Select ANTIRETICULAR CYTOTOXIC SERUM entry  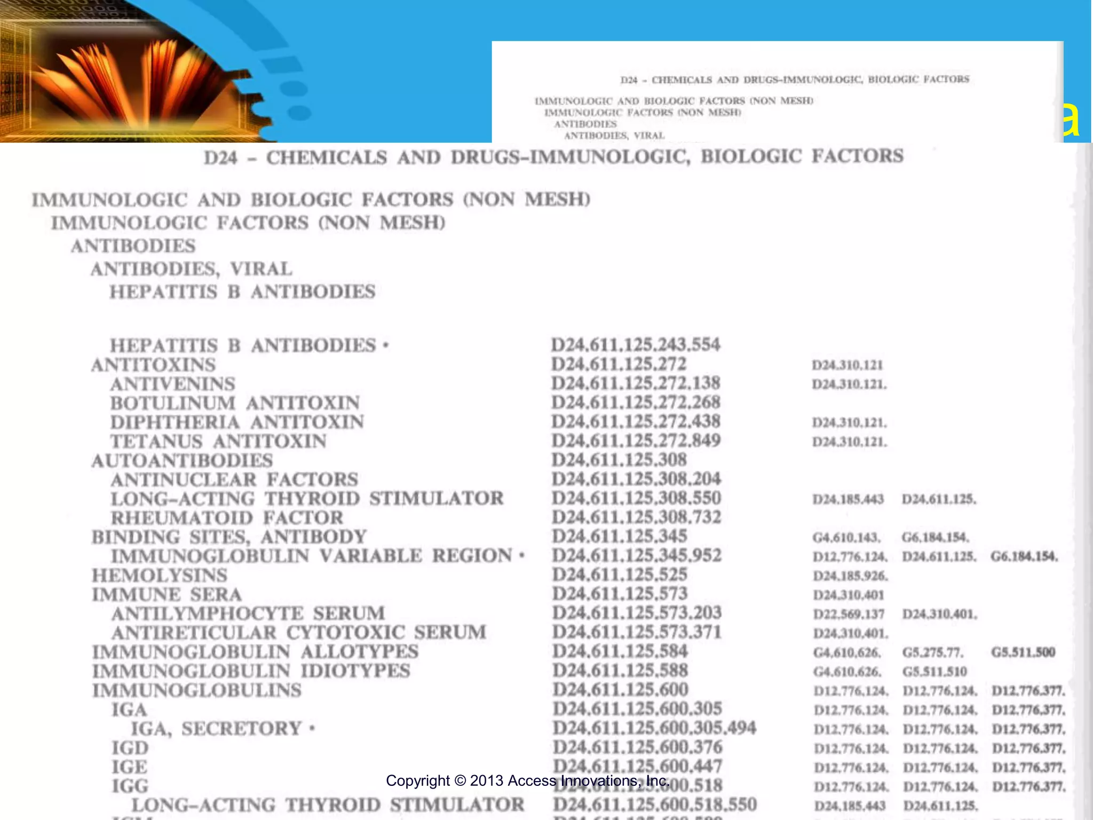coord(299,633)
